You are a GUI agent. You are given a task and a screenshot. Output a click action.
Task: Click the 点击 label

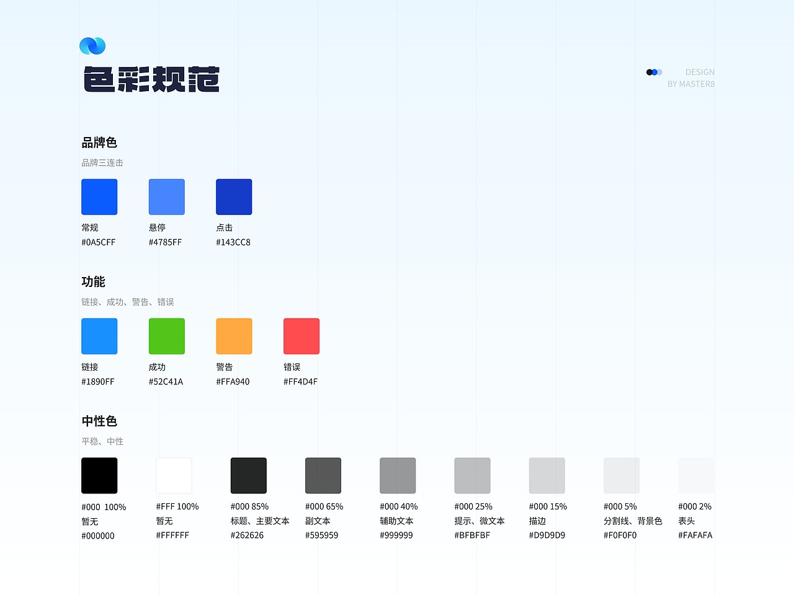tap(225, 228)
